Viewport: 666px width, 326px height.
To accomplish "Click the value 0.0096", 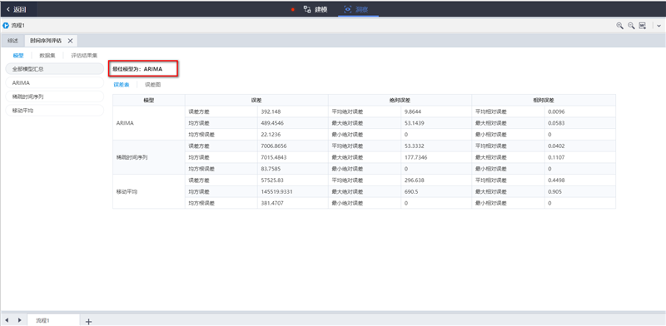I will tap(556, 111).
